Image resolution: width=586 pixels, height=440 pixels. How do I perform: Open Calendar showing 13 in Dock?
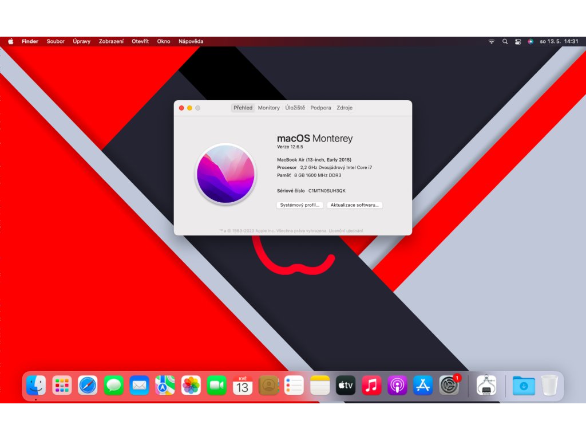243,386
